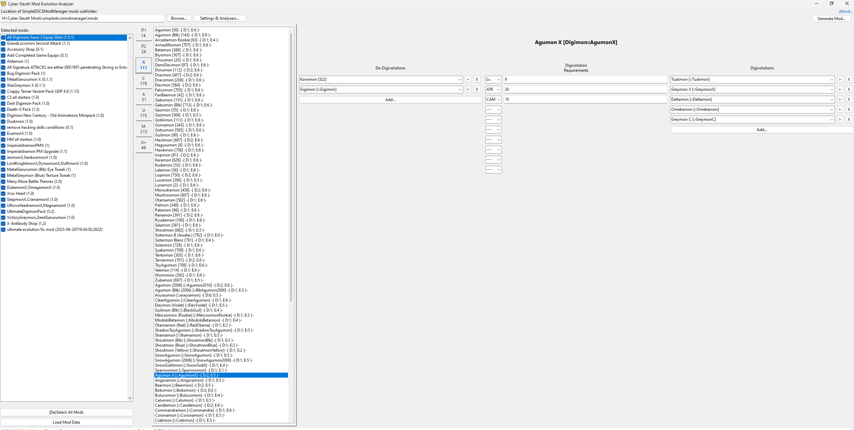Jump to Omekamon using its arrow button

tap(840, 109)
